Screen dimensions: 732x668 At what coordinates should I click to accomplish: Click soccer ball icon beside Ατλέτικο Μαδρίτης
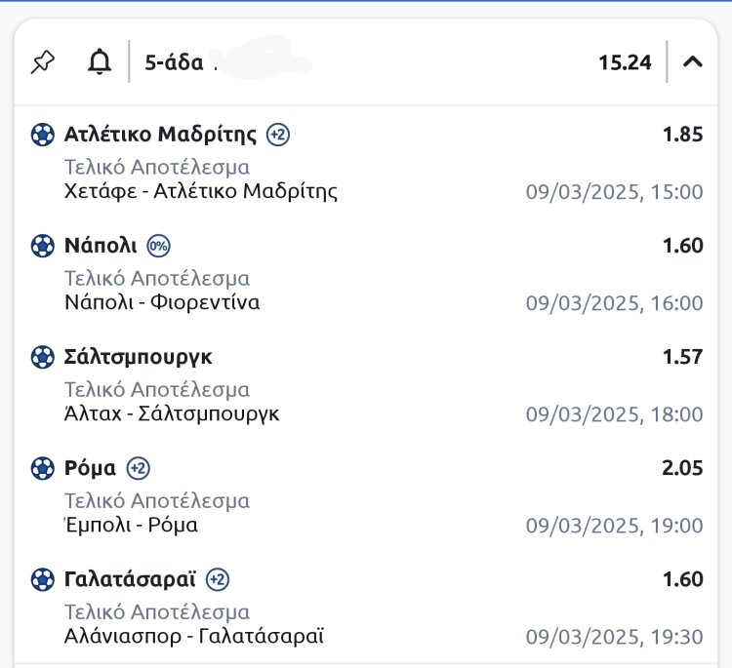pos(43,135)
